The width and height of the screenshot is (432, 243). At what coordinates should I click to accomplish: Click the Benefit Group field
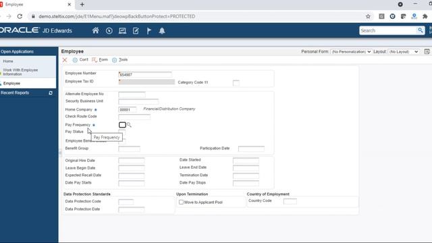[x=129, y=148]
